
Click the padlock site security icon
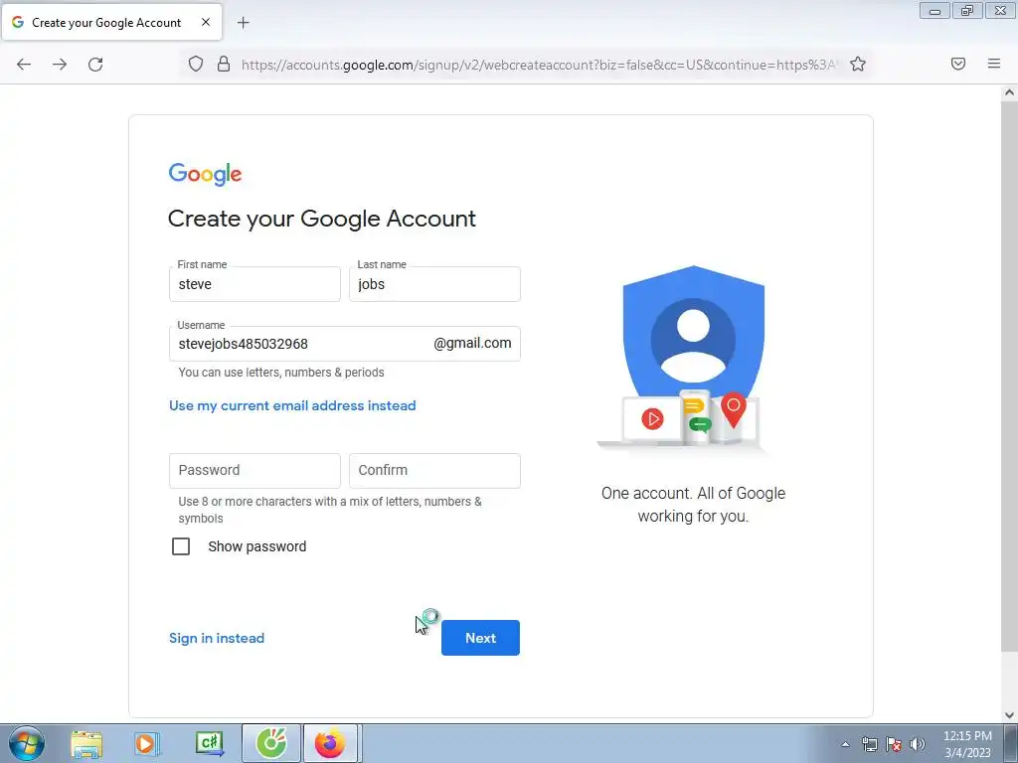tap(224, 64)
